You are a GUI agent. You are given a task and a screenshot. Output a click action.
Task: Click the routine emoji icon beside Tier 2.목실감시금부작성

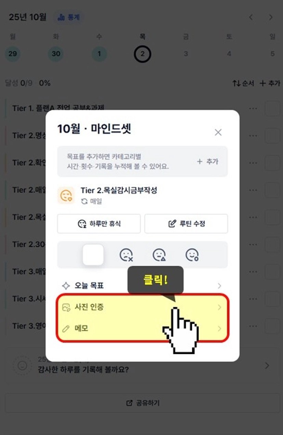click(66, 196)
